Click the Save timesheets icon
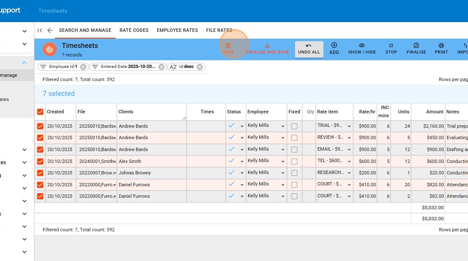 pos(228,46)
